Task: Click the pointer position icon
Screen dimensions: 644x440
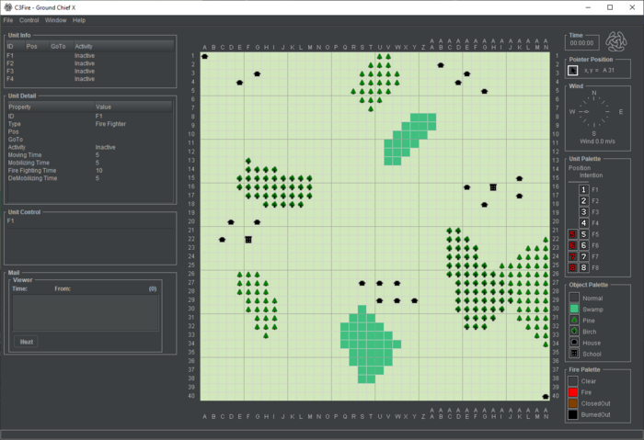Action: click(x=573, y=70)
